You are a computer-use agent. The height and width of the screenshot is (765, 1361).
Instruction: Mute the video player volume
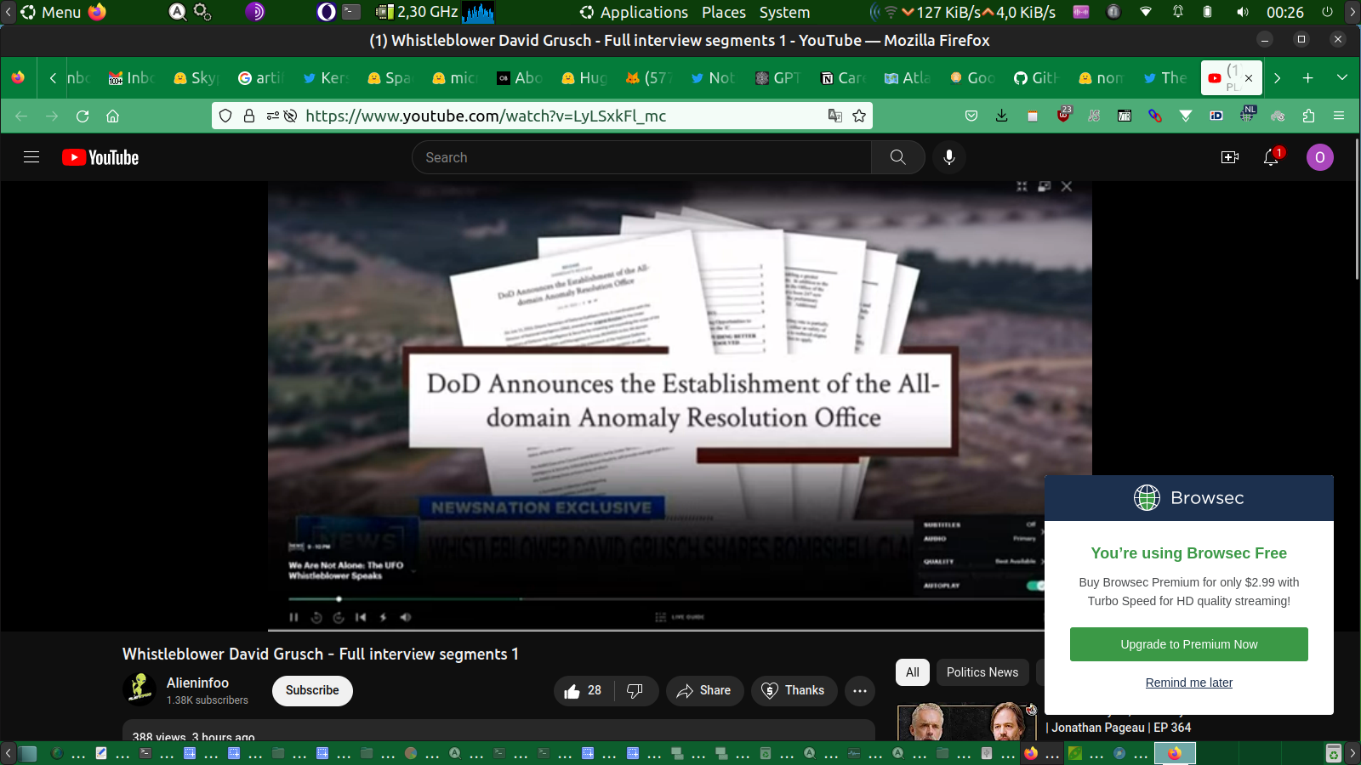(406, 617)
